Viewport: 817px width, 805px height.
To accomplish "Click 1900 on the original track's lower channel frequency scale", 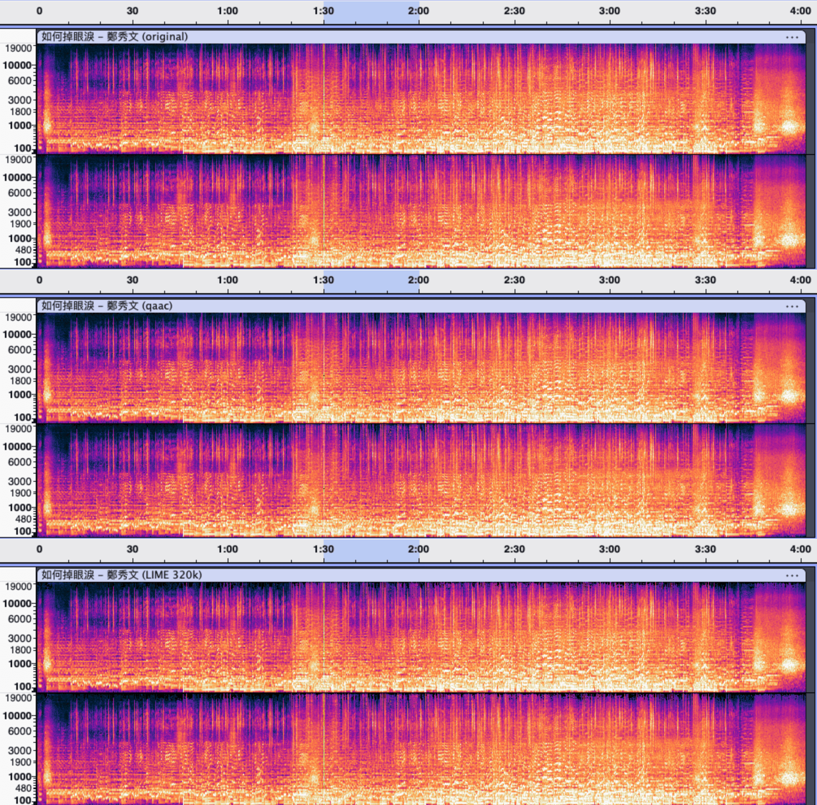I will tap(21, 224).
